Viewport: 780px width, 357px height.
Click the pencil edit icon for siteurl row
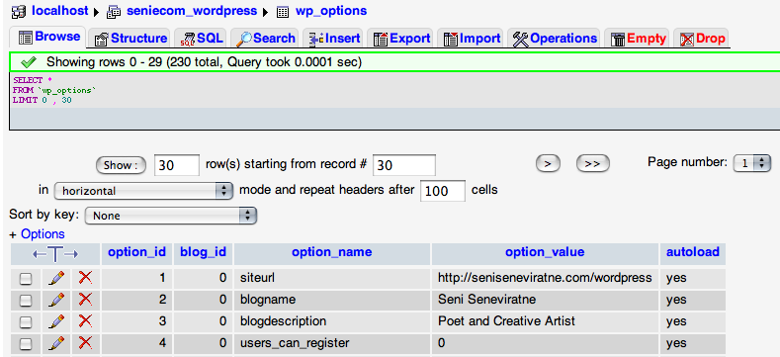tap(56, 278)
